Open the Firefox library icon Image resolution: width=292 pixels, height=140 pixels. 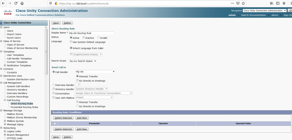click(272, 3)
